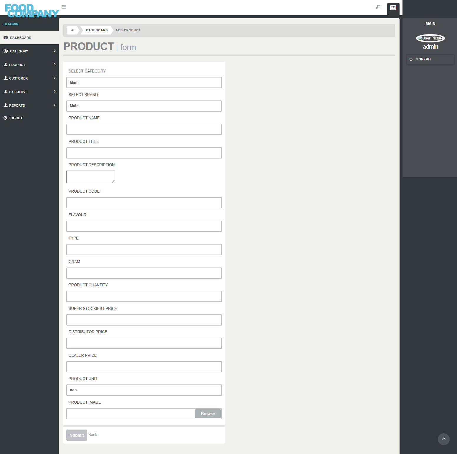Click Logout in the sidebar
The height and width of the screenshot is (454, 457).
pyautogui.click(x=15, y=118)
